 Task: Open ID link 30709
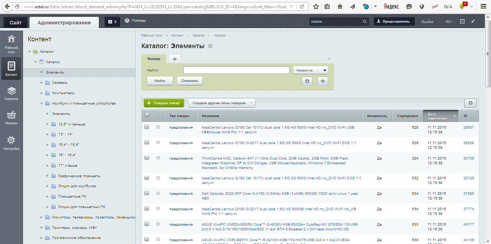pos(468,158)
